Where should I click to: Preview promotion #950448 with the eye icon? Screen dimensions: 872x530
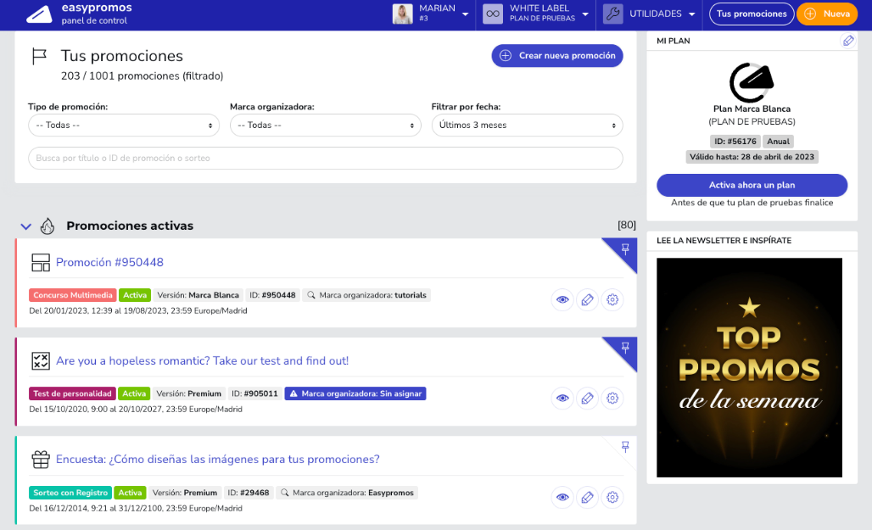click(x=562, y=299)
